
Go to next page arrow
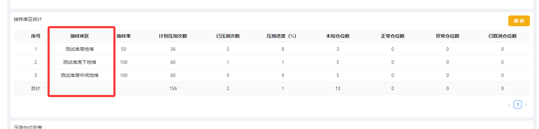(526, 105)
